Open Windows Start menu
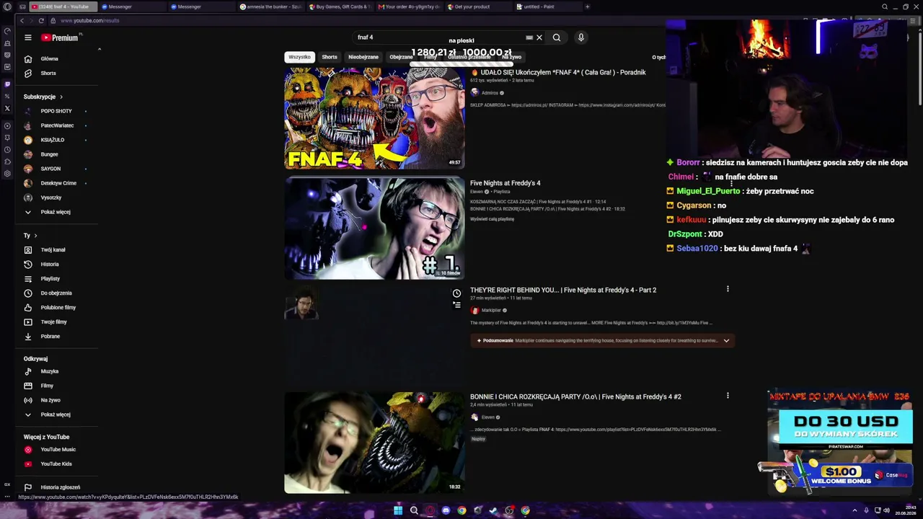This screenshot has width=923, height=519. tap(397, 510)
